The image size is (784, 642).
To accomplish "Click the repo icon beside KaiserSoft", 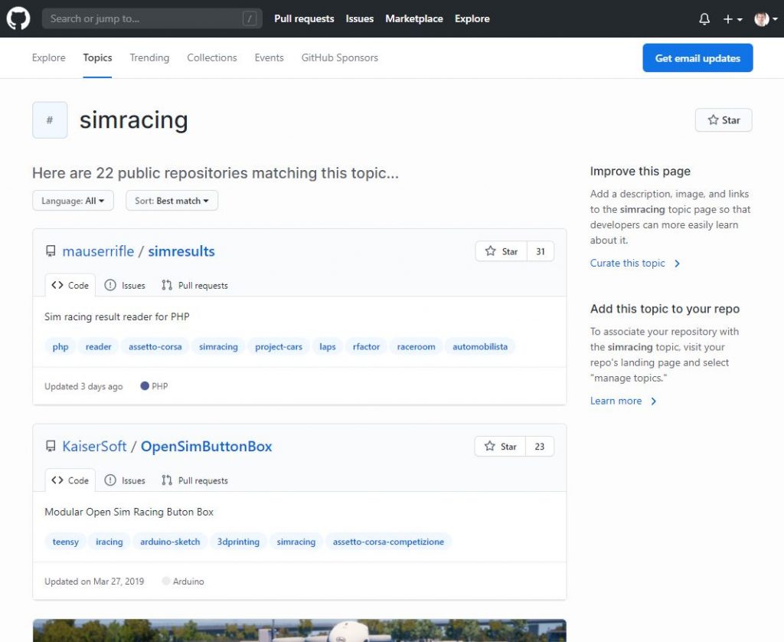I will click(x=51, y=447).
